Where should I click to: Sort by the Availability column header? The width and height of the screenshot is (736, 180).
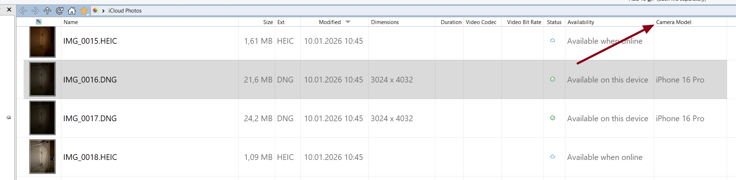click(580, 22)
